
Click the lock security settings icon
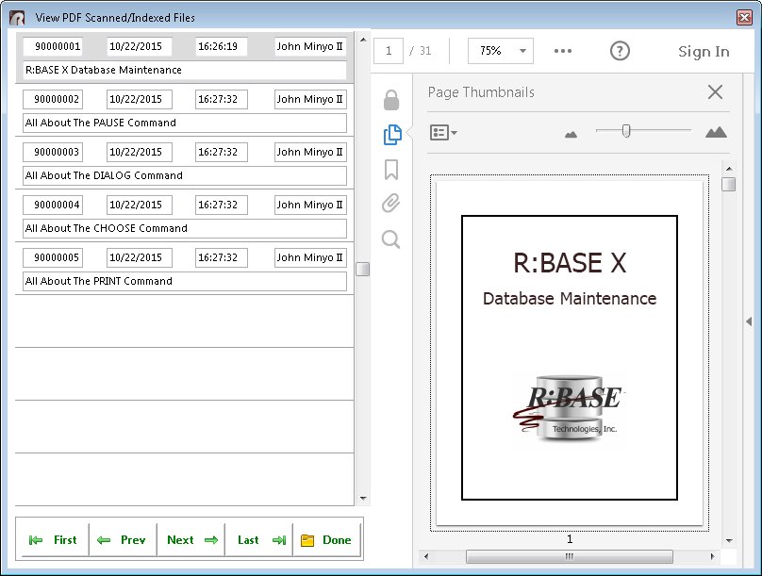point(391,100)
